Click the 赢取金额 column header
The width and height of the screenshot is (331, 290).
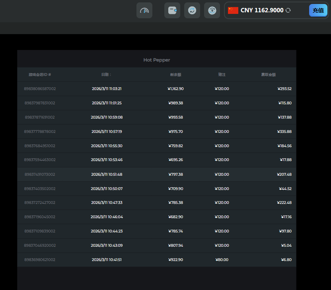(268, 75)
